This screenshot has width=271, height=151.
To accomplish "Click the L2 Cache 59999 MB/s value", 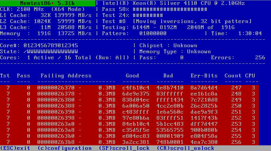I will [x=75, y=21].
